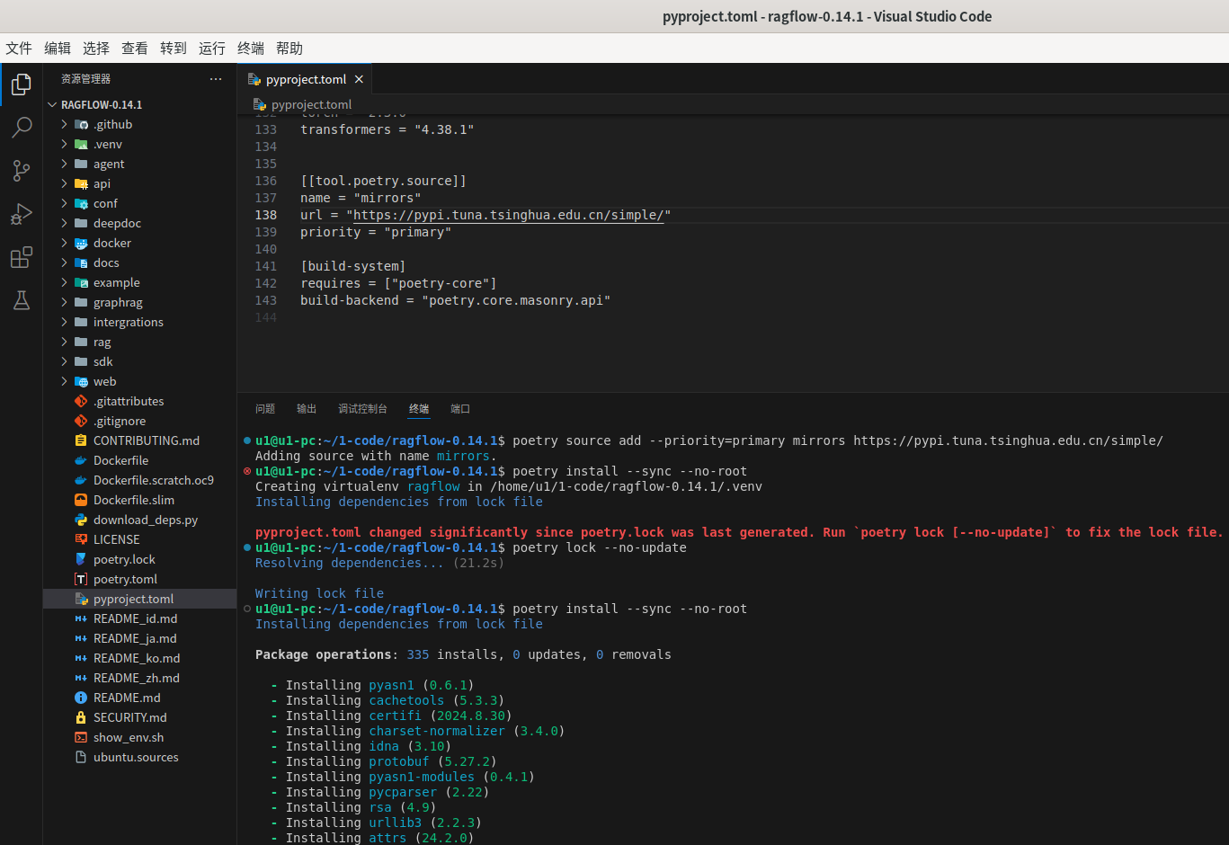1229x845 pixels.
Task: Open explorer panel more actions ellipsis
Action: 216,79
